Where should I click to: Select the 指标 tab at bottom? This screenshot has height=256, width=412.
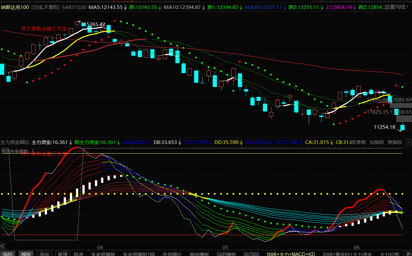8,254
